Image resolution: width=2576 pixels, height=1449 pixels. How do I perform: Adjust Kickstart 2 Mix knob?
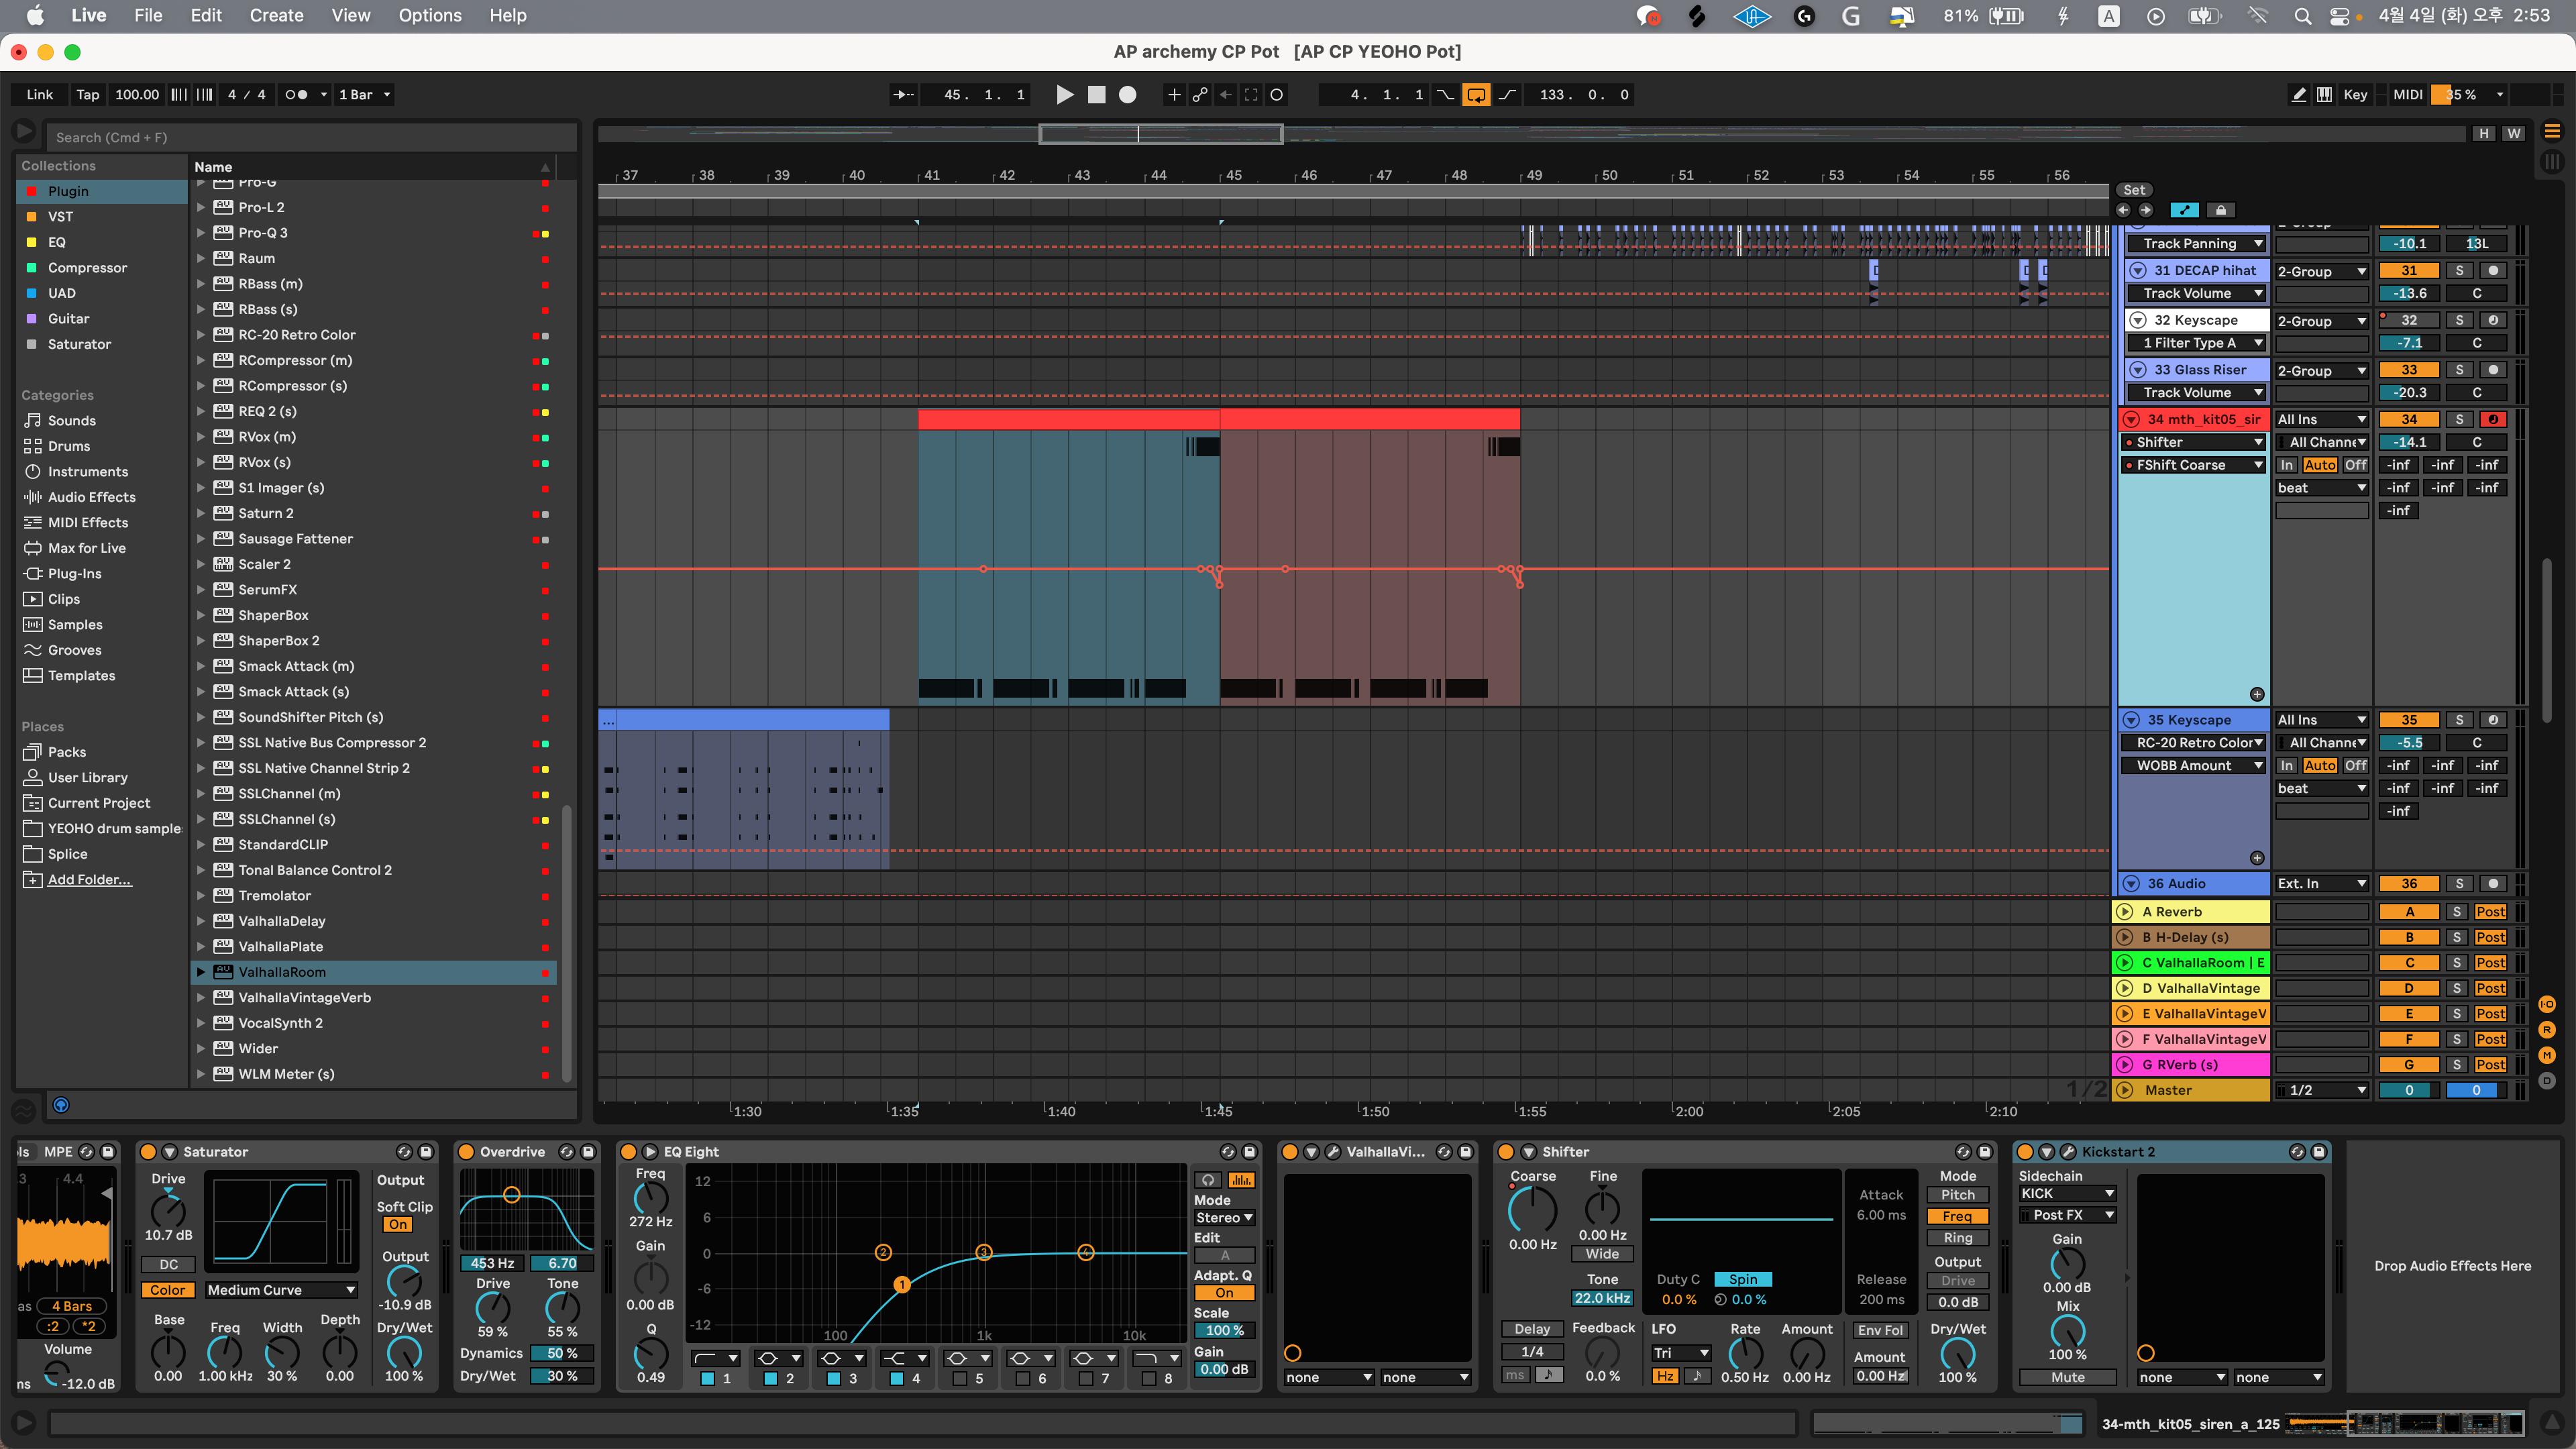2067,1331
